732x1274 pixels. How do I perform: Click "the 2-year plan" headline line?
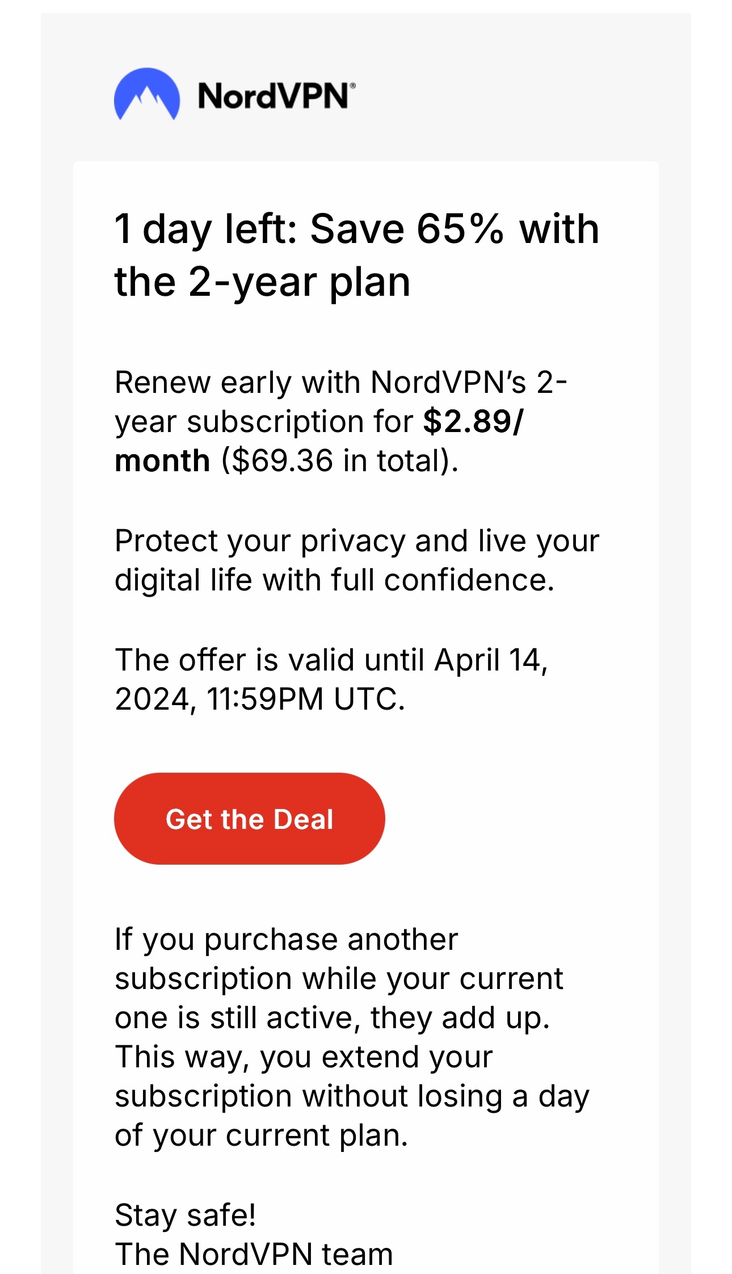coord(262,282)
